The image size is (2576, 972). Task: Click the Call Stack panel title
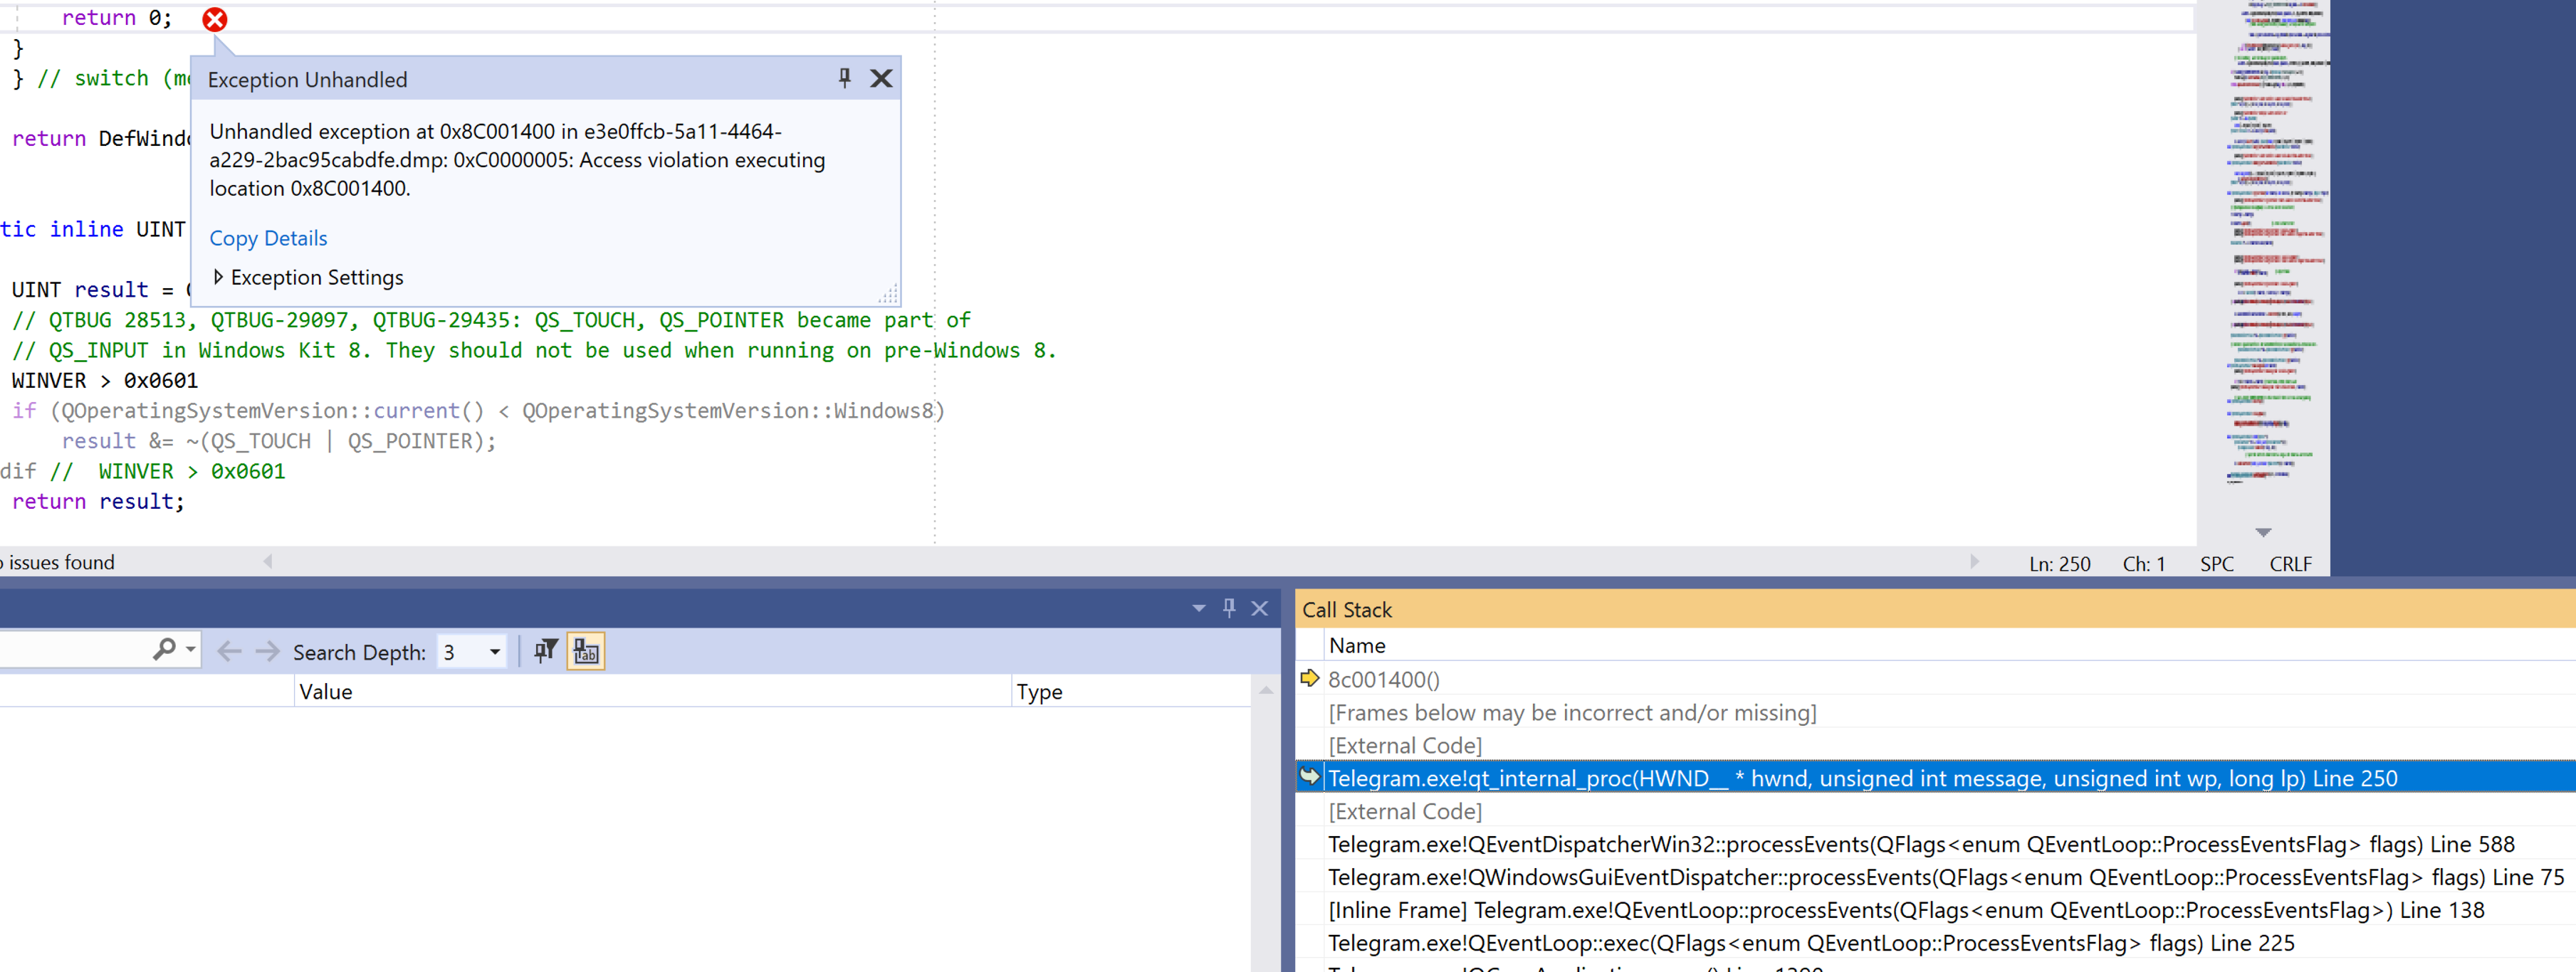[1346, 609]
